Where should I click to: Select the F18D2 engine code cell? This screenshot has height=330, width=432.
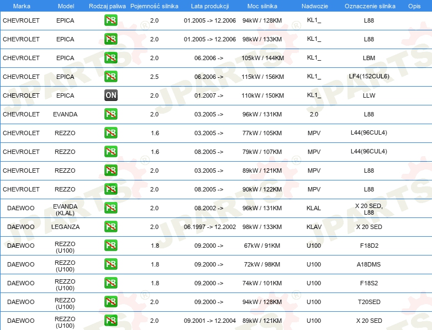point(369,246)
